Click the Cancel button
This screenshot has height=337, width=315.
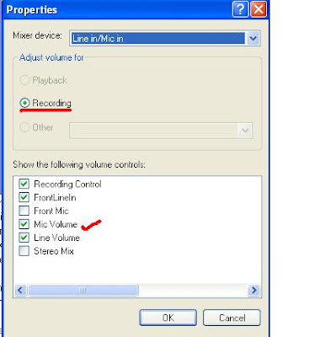(x=232, y=318)
